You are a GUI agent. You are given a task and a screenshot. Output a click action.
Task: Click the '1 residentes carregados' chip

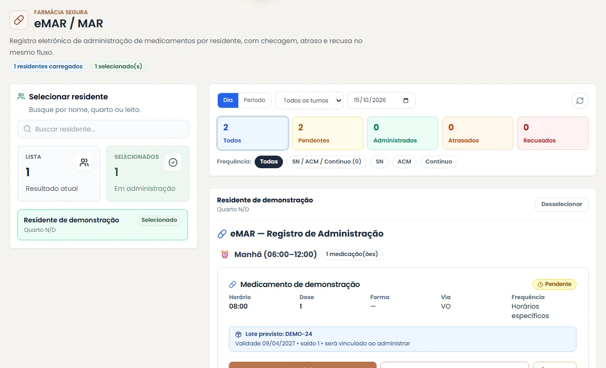48,66
